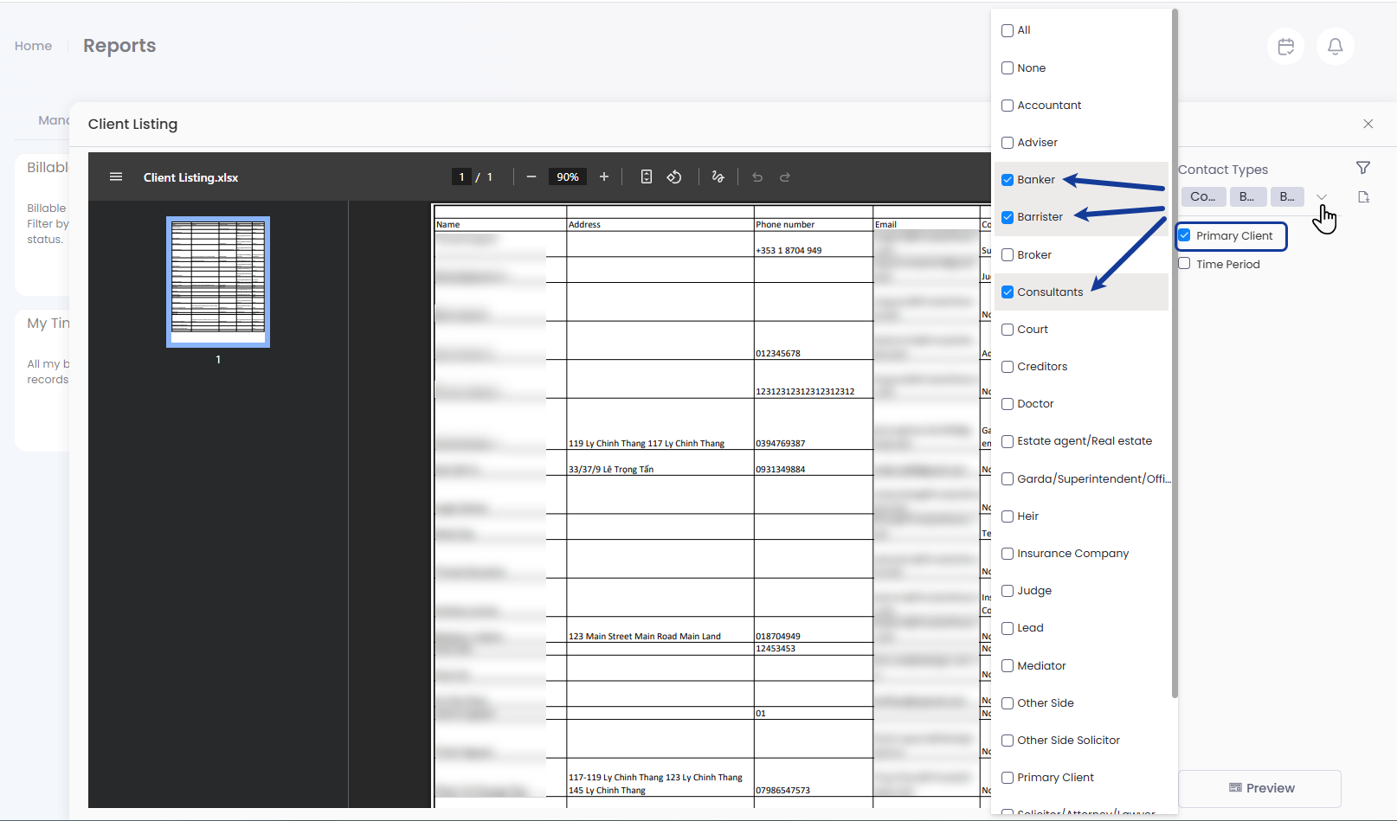This screenshot has width=1397, height=821.
Task: Uncheck the Banker contact type
Action: click(x=1008, y=180)
